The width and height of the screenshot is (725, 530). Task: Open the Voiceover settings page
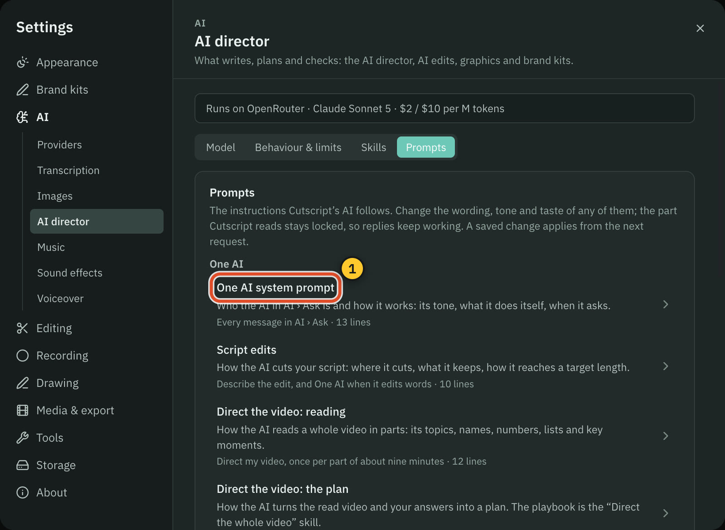click(97, 299)
